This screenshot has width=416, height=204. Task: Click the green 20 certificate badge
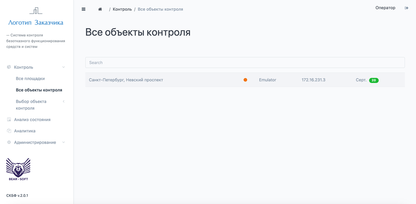pyautogui.click(x=375, y=80)
